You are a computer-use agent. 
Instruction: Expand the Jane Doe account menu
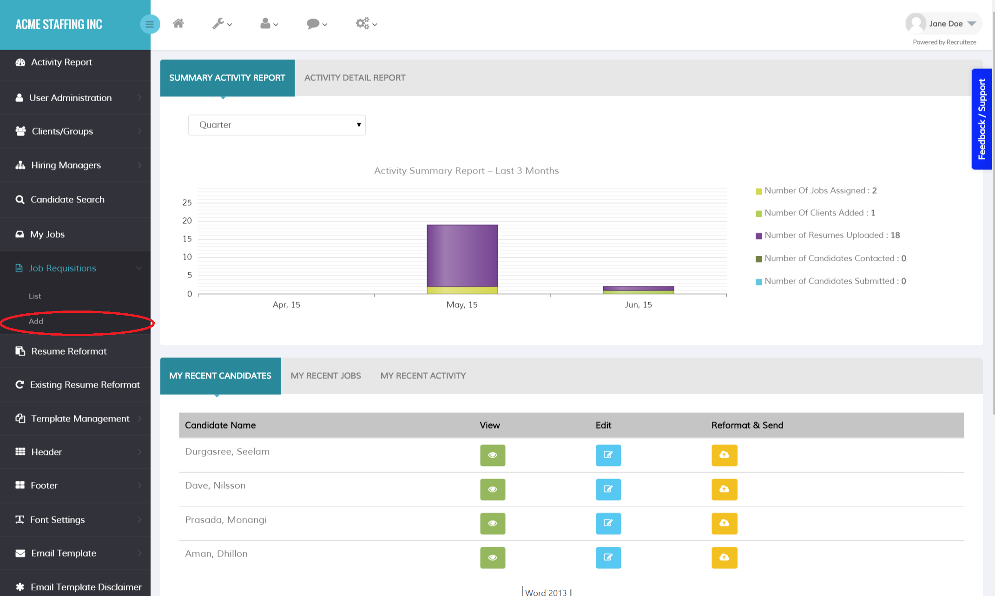[x=943, y=23]
